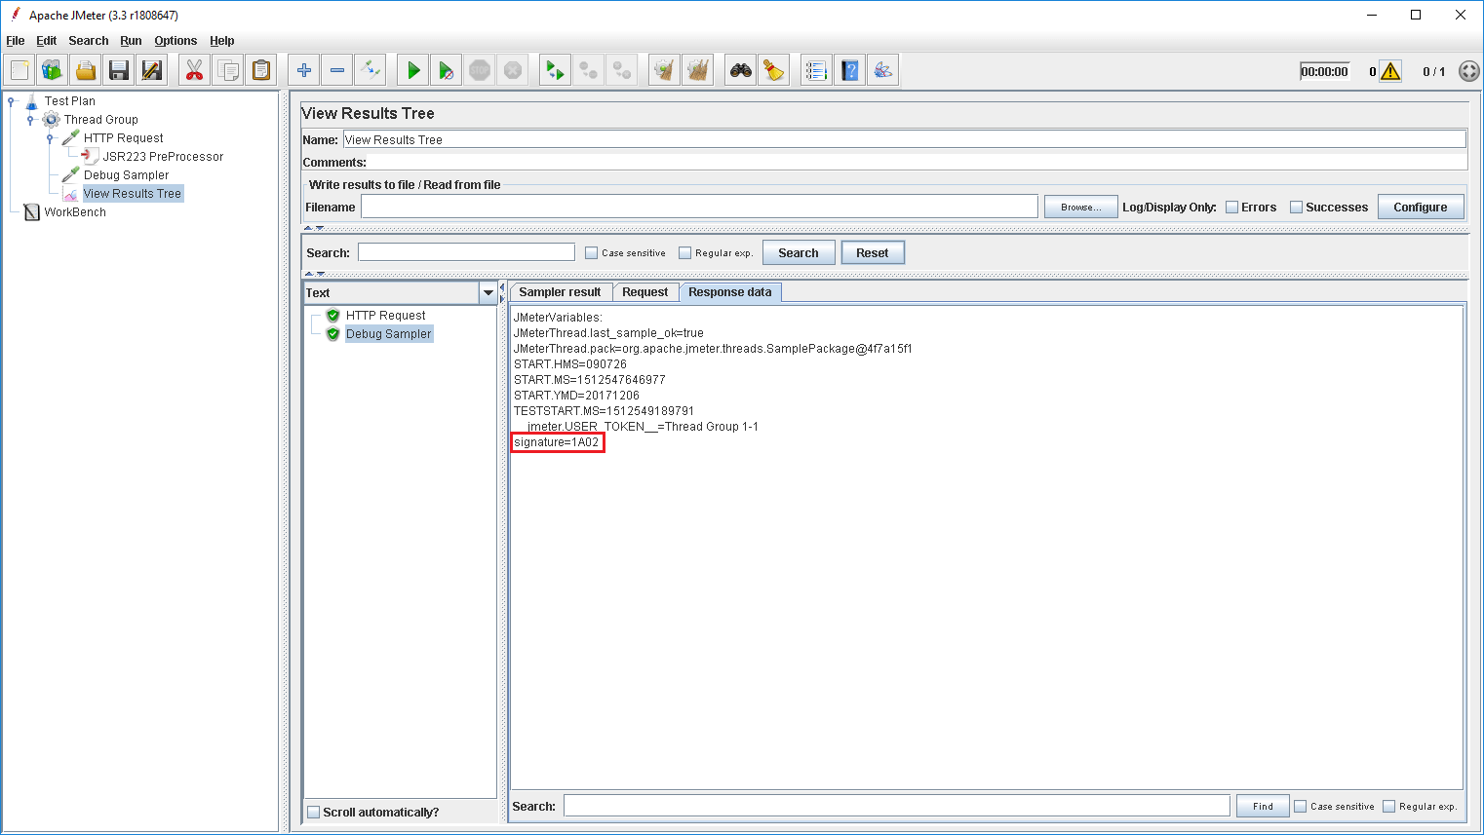Open the Function Helper dialog icon
The image size is (1484, 835).
pos(816,70)
